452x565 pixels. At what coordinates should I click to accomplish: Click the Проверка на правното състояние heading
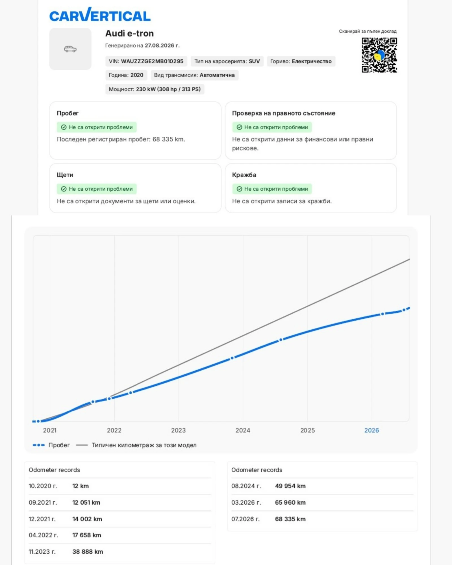pyautogui.click(x=284, y=113)
